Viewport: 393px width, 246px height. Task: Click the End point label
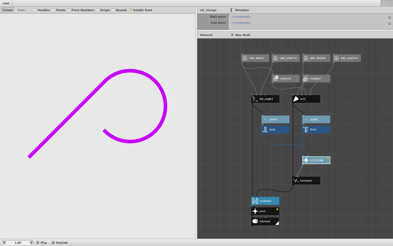[x=218, y=22]
